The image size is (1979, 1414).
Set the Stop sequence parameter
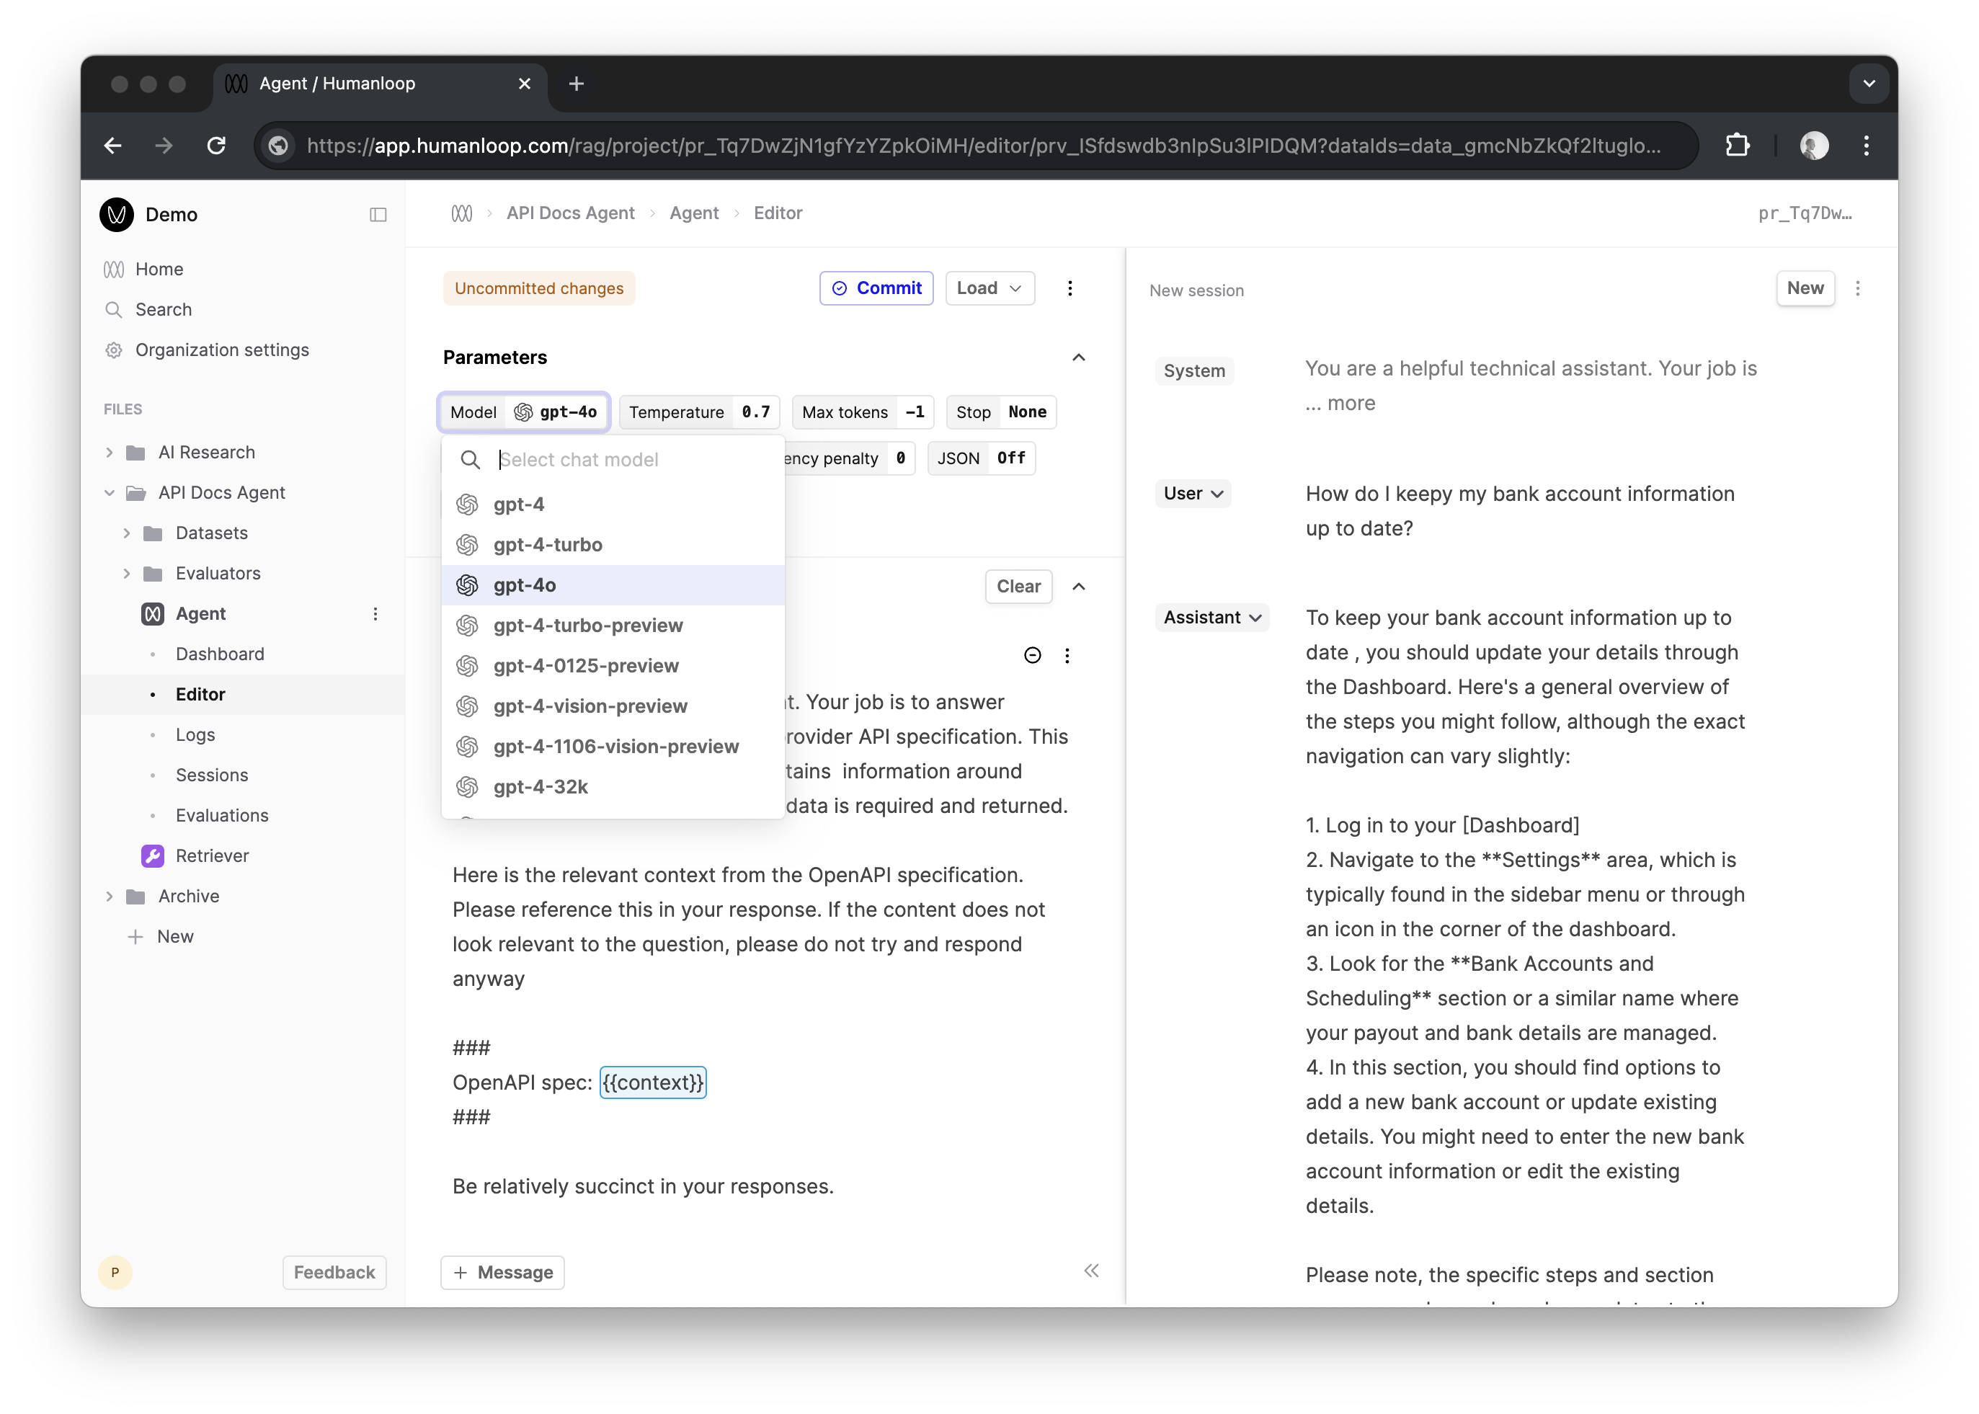coord(1001,412)
